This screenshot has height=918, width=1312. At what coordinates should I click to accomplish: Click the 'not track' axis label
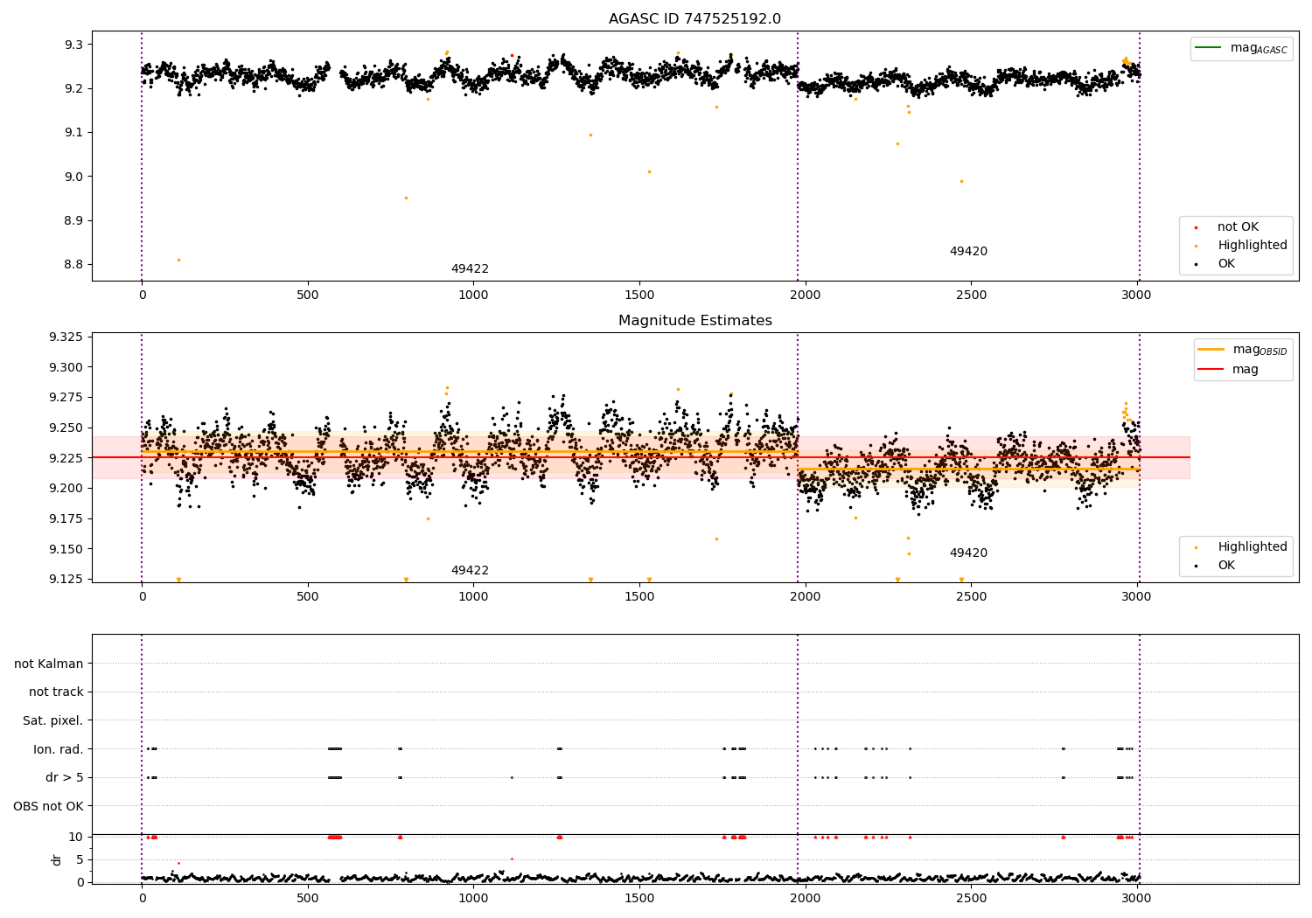pyautogui.click(x=56, y=692)
